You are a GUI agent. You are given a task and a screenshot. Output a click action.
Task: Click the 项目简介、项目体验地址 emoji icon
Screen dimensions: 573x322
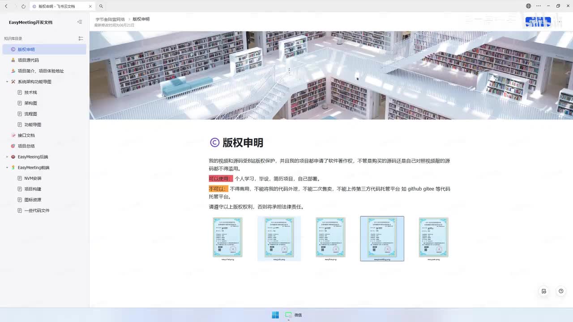click(13, 71)
